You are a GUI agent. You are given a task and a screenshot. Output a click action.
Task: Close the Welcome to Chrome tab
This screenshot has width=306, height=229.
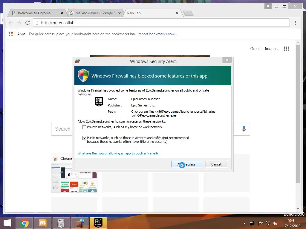point(62,13)
